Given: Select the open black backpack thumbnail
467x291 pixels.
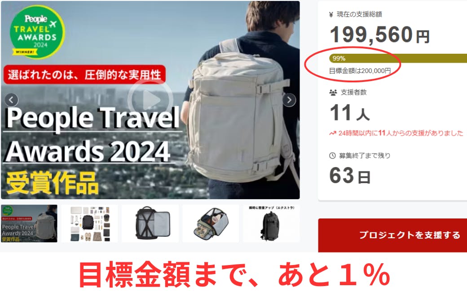Looking at the screenshot, I should click(150, 223).
